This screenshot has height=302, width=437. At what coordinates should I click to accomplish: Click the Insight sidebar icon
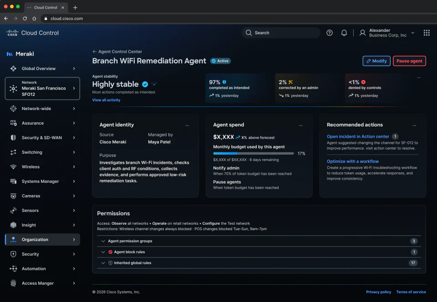[x=13, y=225]
